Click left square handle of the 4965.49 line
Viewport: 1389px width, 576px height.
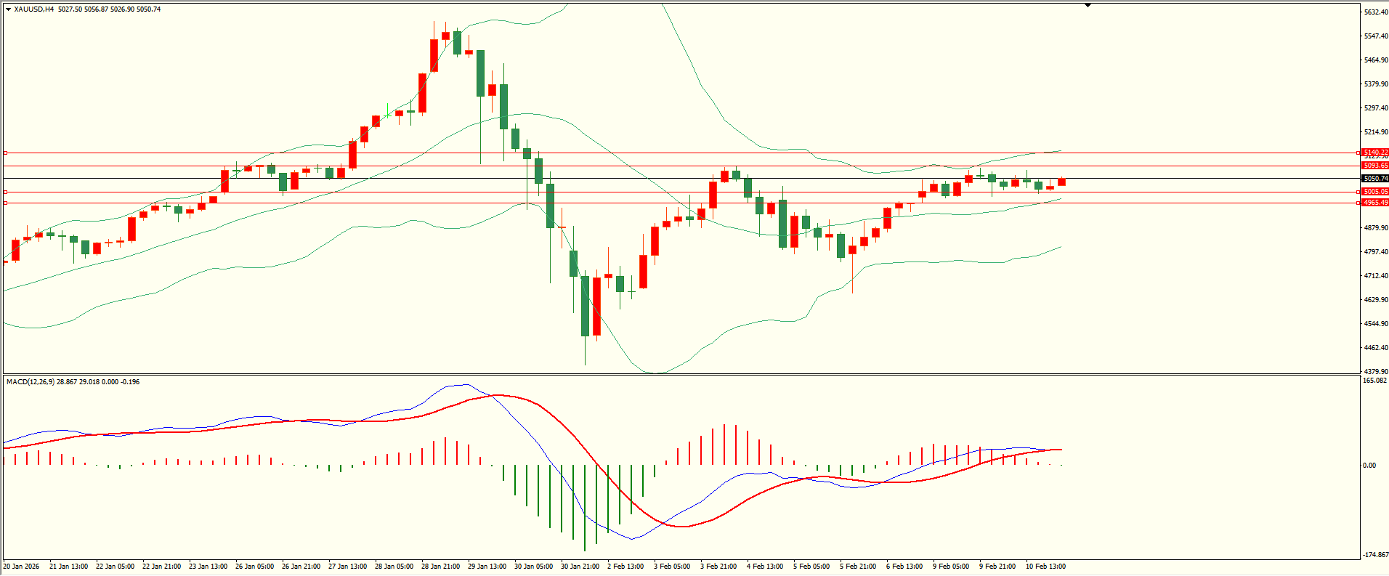click(5, 203)
